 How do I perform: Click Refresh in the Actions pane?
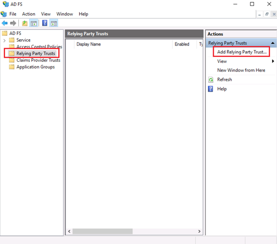point(224,80)
